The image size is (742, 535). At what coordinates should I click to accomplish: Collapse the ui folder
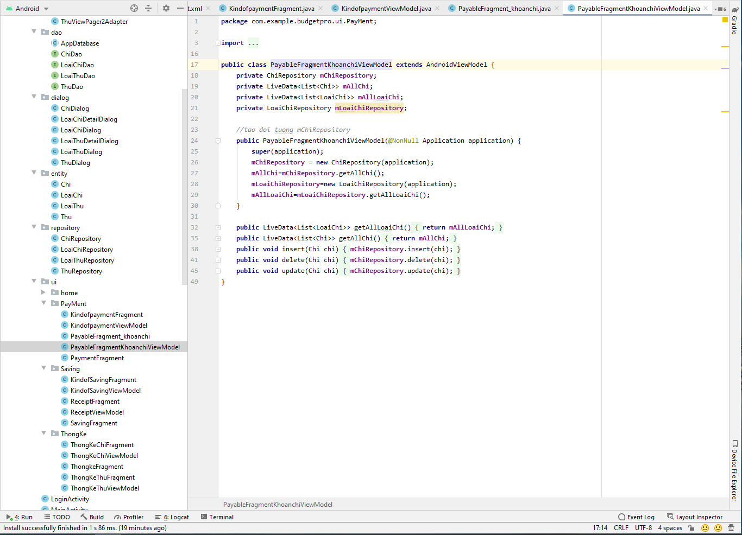coord(34,282)
